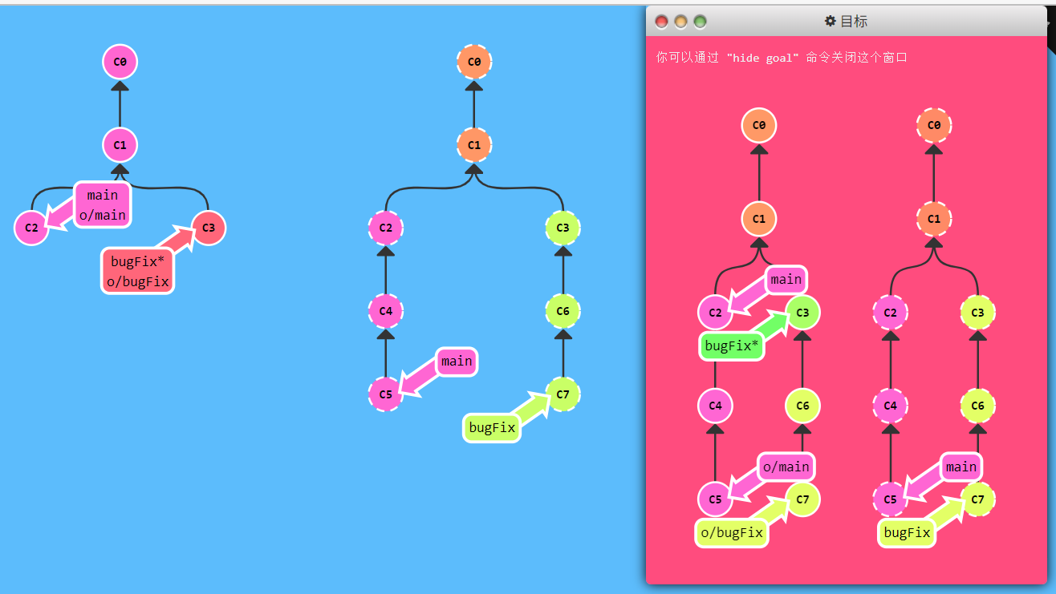Select dashed commit C3 in main-area remote tree

pyautogui.click(x=563, y=228)
